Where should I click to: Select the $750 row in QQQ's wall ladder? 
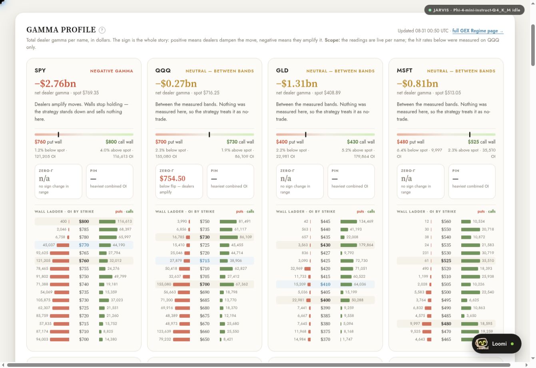point(205,221)
